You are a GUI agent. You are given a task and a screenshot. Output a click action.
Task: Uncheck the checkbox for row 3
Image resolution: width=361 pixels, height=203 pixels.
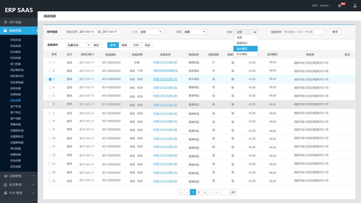(50, 79)
